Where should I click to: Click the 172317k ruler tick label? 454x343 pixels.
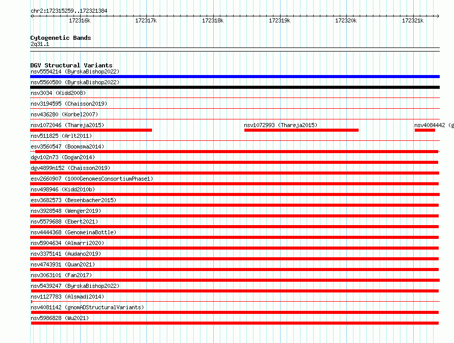point(146,20)
